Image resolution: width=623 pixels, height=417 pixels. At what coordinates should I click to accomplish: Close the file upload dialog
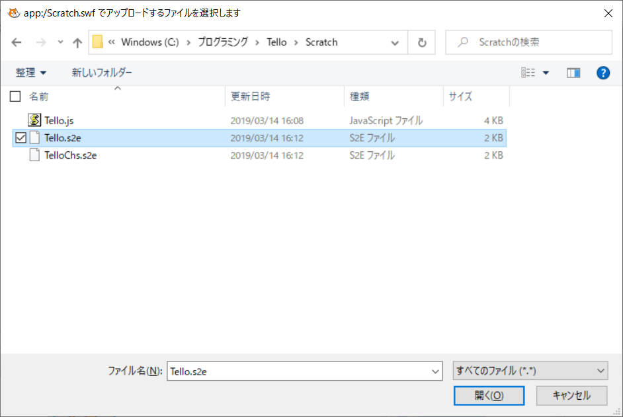[x=608, y=13]
